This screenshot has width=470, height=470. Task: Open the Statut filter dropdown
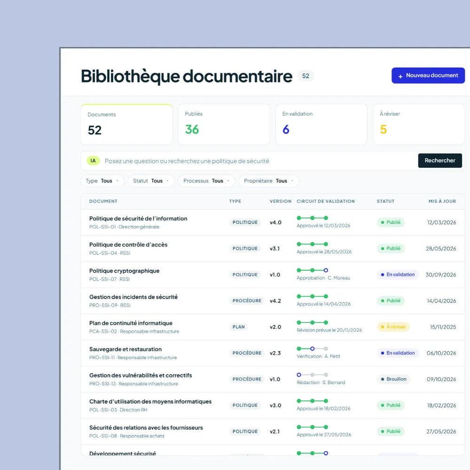click(151, 181)
